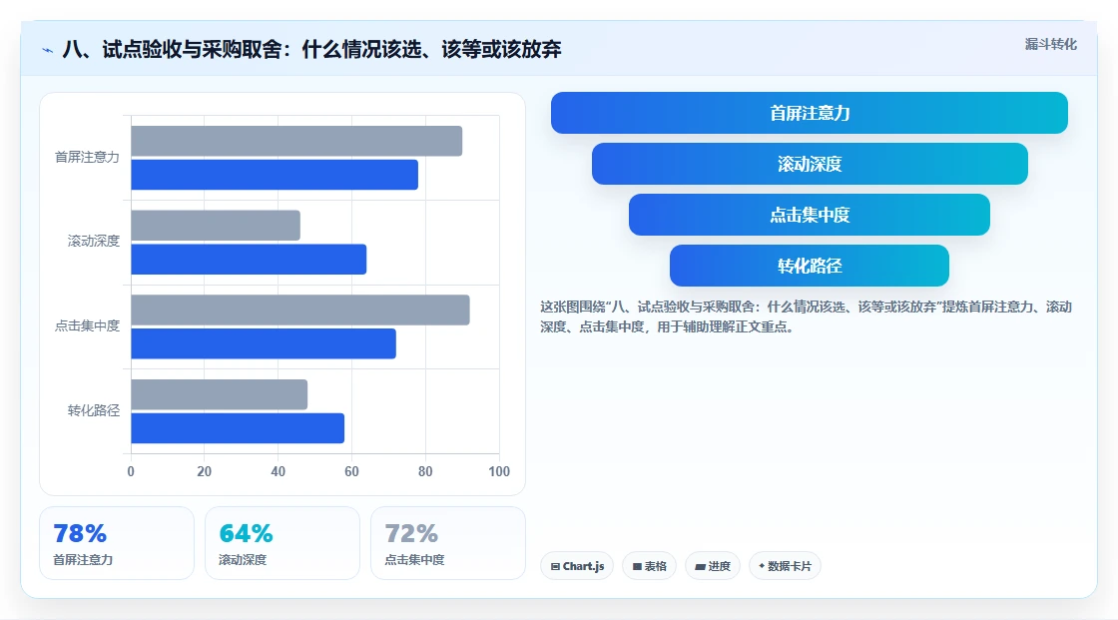
Task: Click the 漏斗转化 label in the header
Action: pyautogui.click(x=1050, y=44)
